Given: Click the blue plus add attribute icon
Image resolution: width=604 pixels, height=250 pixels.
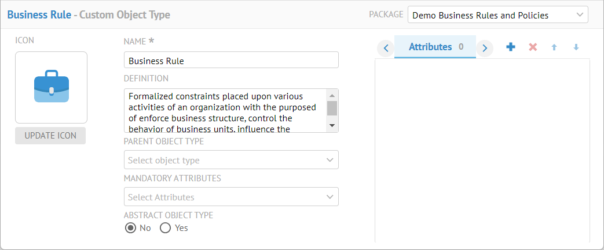Looking at the screenshot, I should coord(510,47).
